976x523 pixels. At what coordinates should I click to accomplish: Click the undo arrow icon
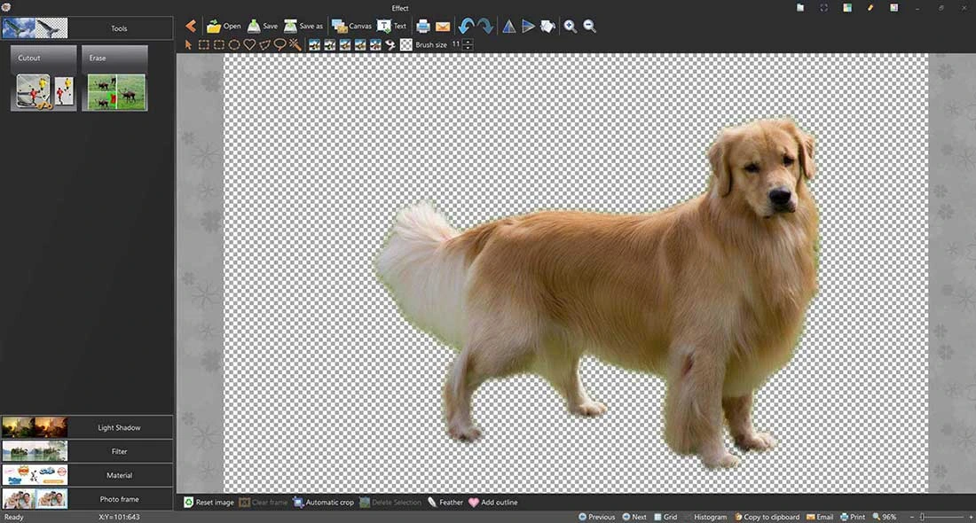click(x=466, y=26)
